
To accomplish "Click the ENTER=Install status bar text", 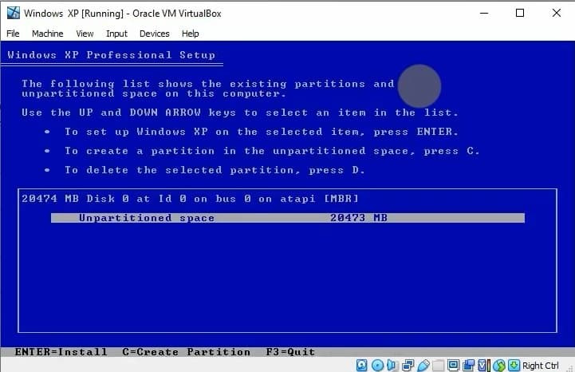I will click(x=61, y=352).
